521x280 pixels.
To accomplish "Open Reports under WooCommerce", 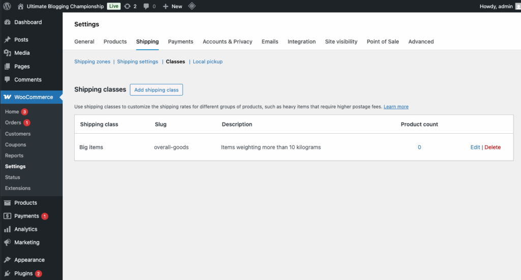I will (14, 155).
